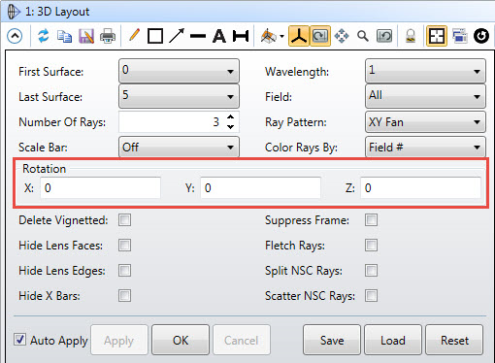The height and width of the screenshot is (363, 495).
Task: Select the draw line tool
Action: 198,36
